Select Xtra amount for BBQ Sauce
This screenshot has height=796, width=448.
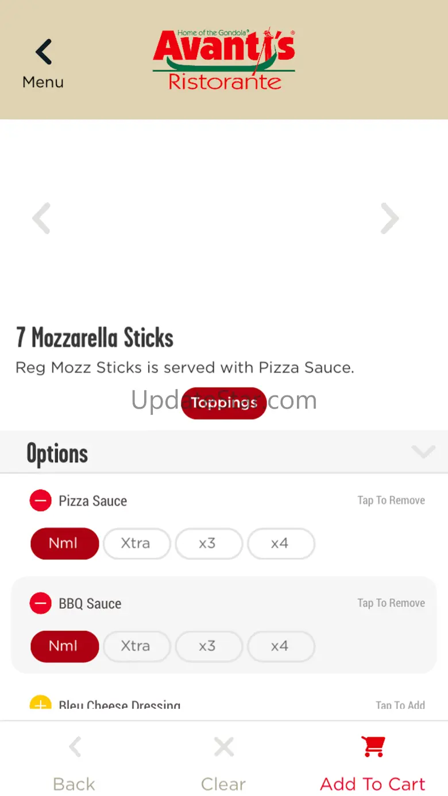pyautogui.click(x=136, y=646)
